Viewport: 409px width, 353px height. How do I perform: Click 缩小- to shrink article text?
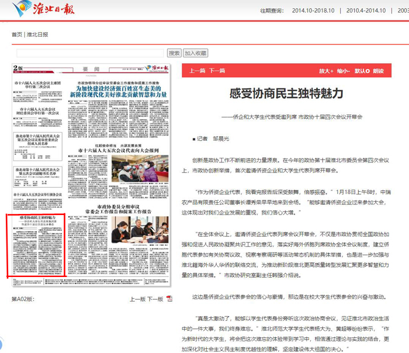click(x=343, y=71)
